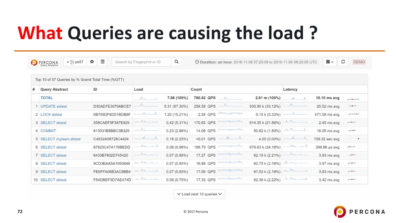Screen dimensions: 398x223
Task: Click the 679.63 k (24.18%) count value
Action: click(265, 147)
